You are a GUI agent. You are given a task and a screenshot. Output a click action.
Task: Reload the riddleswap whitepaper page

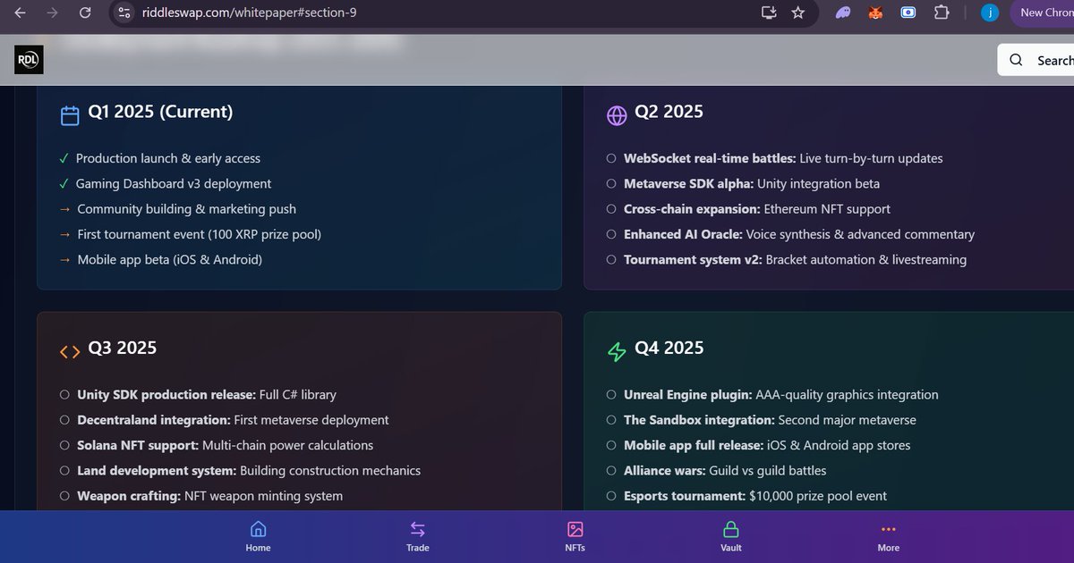coord(85,13)
